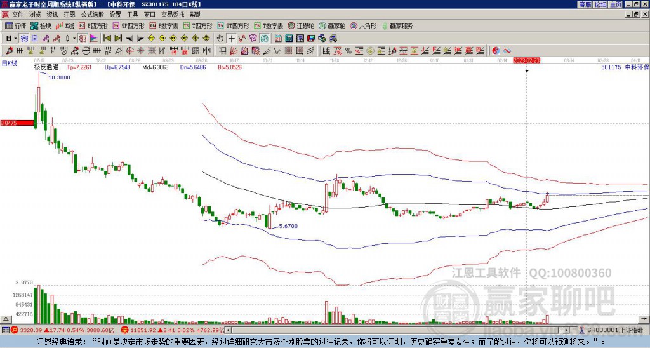Click the up triangle panel button
Screen dimensions: 650x348
click(6, 319)
